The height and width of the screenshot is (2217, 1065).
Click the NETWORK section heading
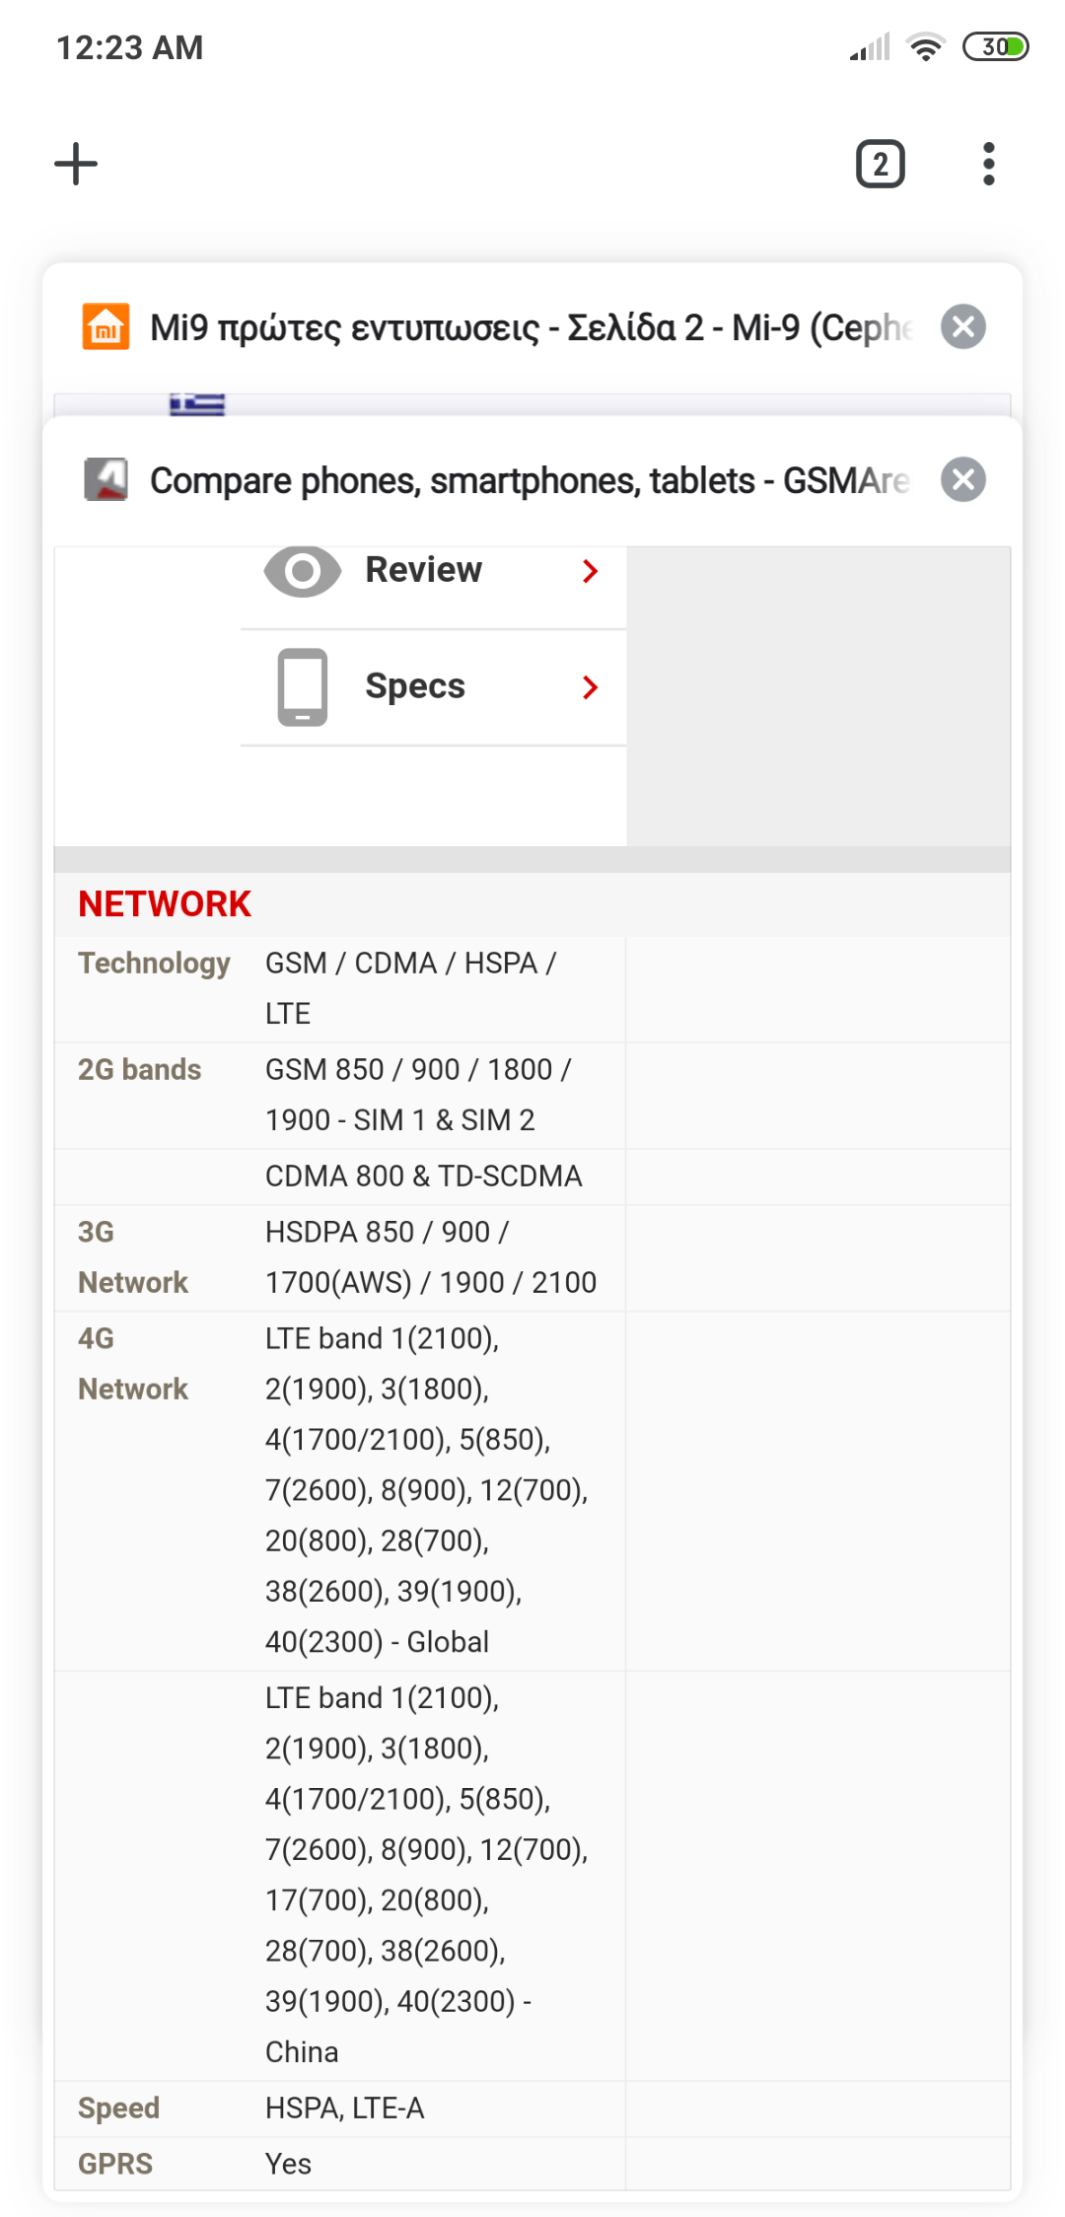(165, 904)
